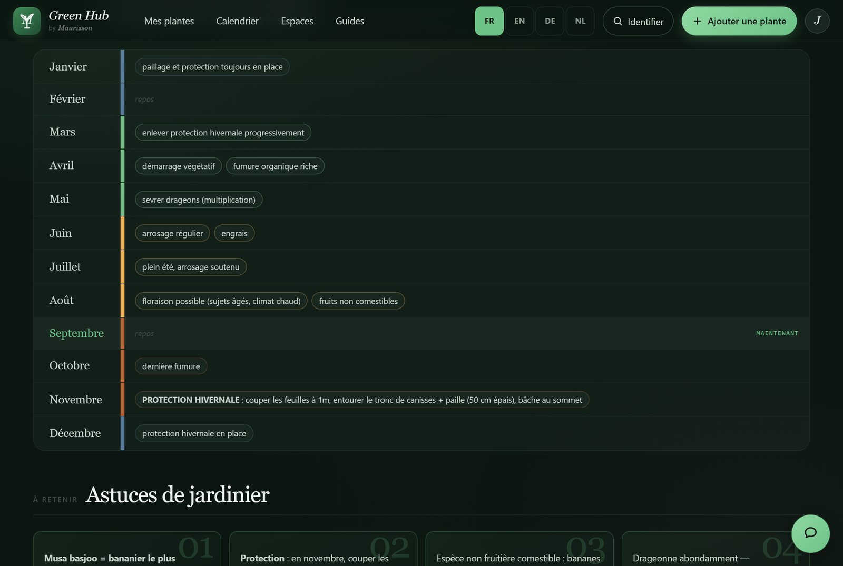Select the Janvier month row label

[68, 67]
